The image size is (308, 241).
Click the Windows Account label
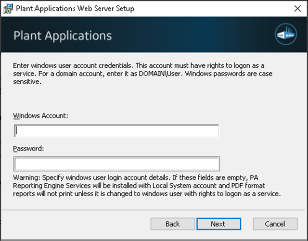coord(40,115)
